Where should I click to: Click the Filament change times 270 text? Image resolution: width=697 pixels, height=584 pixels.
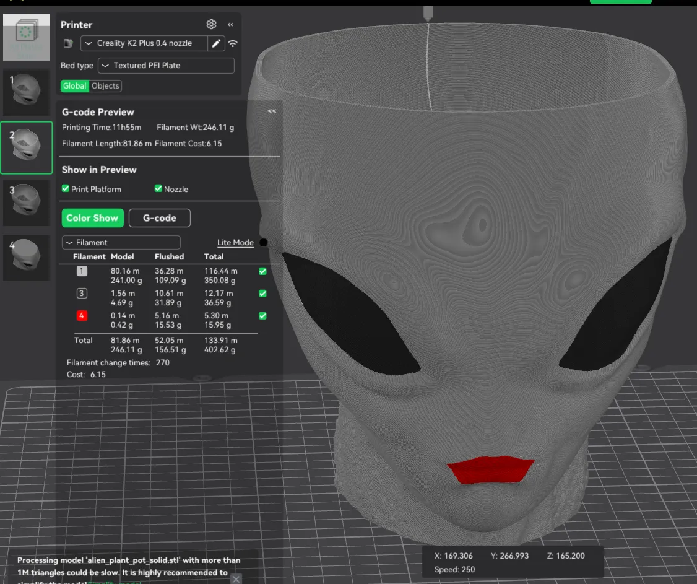click(x=118, y=362)
